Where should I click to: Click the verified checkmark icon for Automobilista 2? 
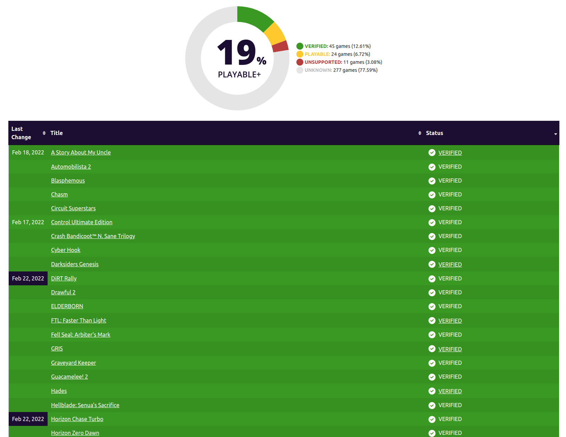(432, 167)
